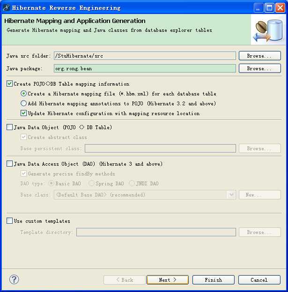Focus the Java package input field
The width and height of the screenshot is (288, 292).
click(x=145, y=68)
